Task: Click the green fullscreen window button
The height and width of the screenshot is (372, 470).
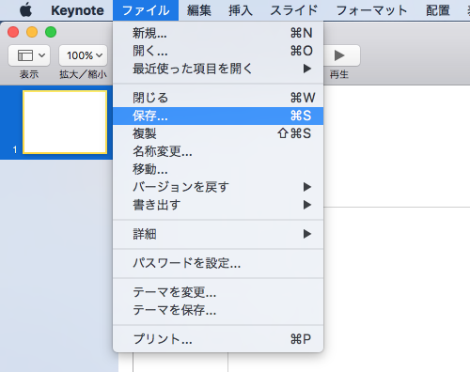Action: click(51, 32)
